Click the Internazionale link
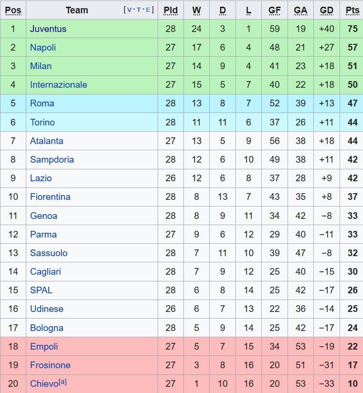 click(x=58, y=84)
